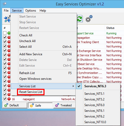Open the File menu
Viewport: 124px width, 126px height.
coord(6,11)
